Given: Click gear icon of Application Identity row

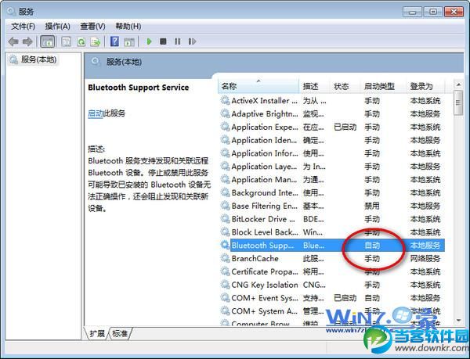Looking at the screenshot, I should point(225,140).
